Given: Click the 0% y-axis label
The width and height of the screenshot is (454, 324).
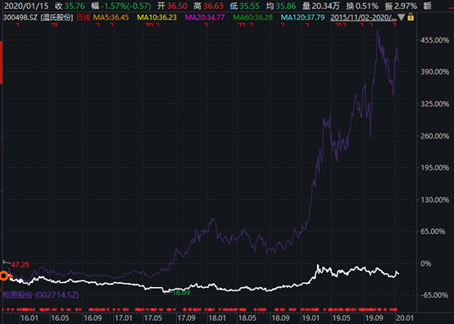Looking at the screenshot, I should click(425, 263).
